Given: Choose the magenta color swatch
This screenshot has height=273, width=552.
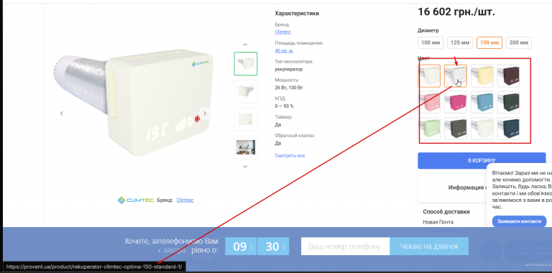Looking at the screenshot, I should (x=456, y=102).
